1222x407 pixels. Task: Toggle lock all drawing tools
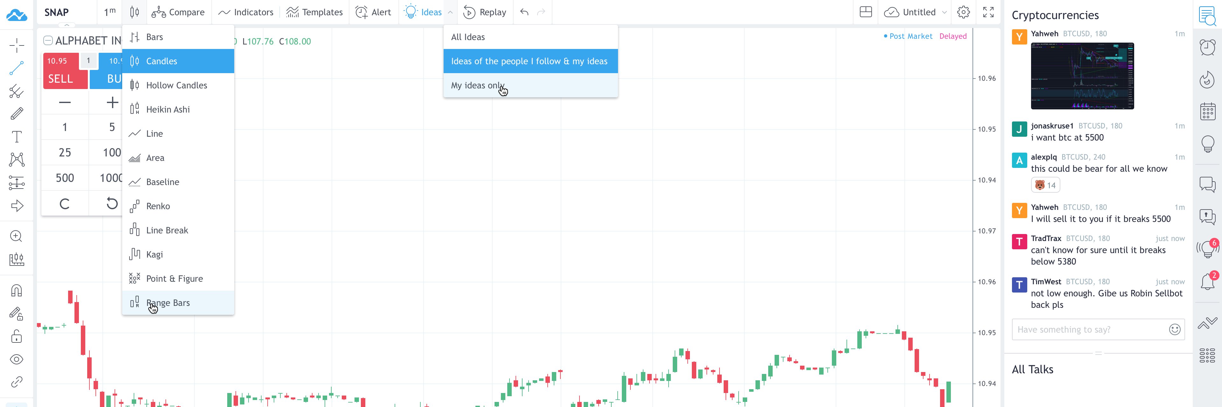17,336
